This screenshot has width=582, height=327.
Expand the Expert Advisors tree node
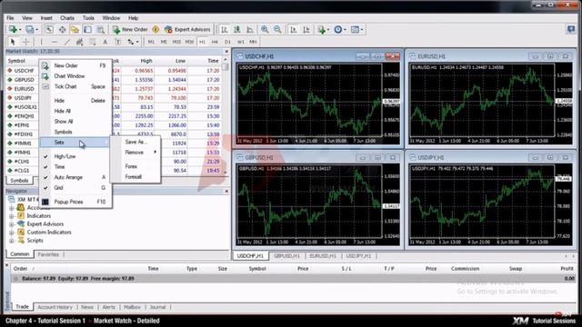(12, 224)
